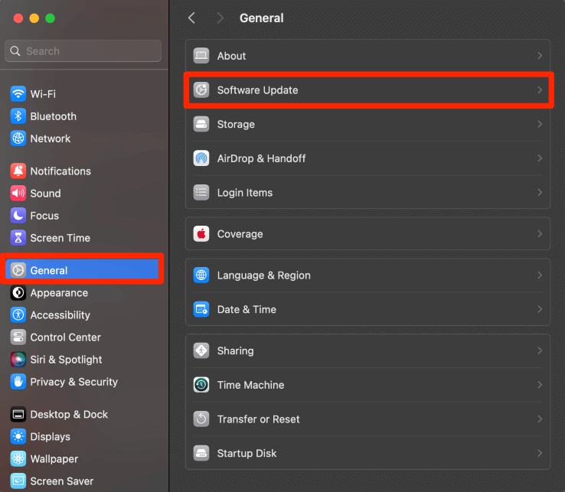565x492 pixels.
Task: Expand the Software Update row chevron
Action: point(540,90)
